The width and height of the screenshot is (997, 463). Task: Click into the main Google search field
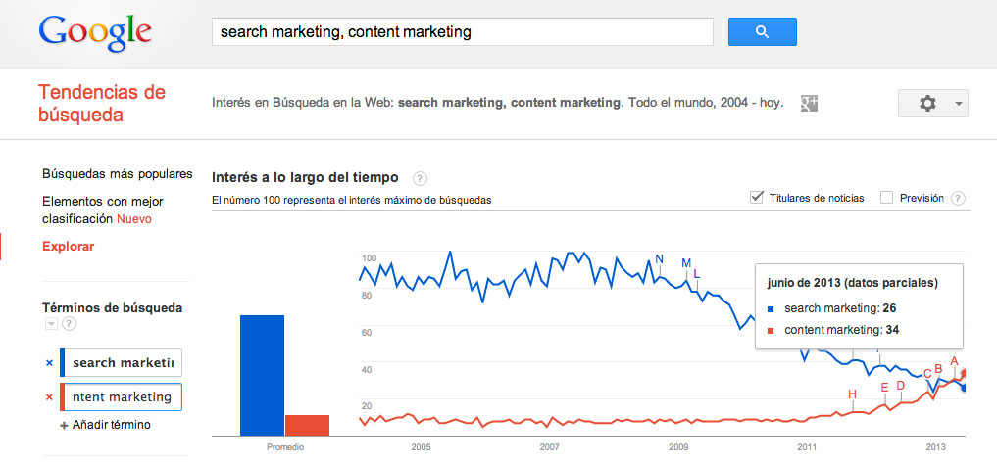(x=462, y=32)
